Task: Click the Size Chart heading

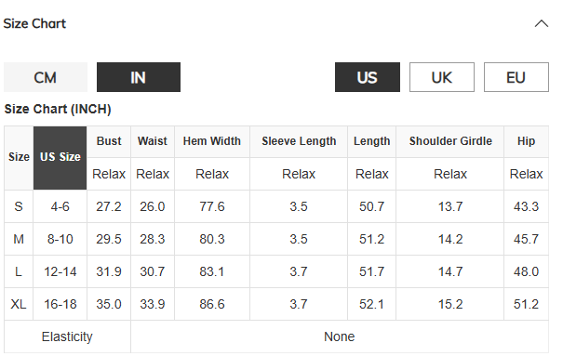Action: (34, 23)
